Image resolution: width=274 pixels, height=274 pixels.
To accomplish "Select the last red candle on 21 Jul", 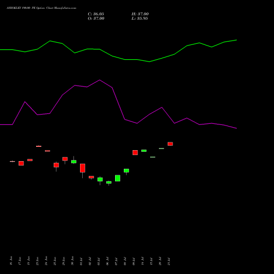I will tap(170, 144).
